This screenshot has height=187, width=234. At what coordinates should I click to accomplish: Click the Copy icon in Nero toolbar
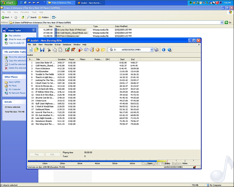(55, 50)
